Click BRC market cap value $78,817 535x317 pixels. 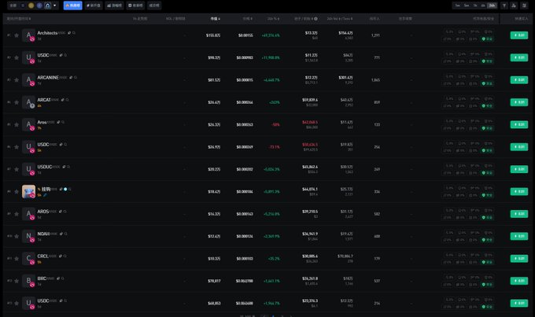pyautogui.click(x=214, y=281)
